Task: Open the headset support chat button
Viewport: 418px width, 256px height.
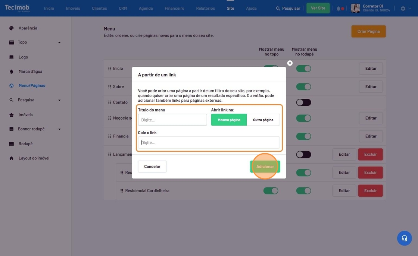Action: tap(404, 238)
